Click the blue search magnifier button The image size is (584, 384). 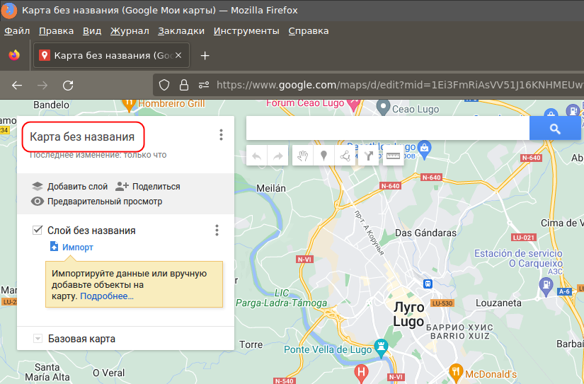click(554, 129)
